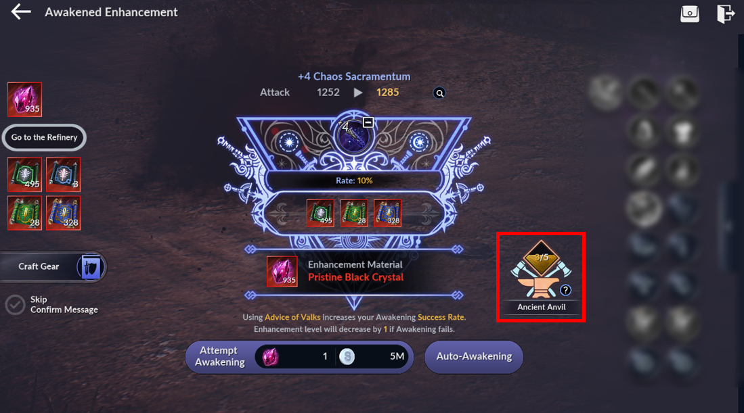Remove the Chaos Sacramentum with minus icon
Viewport: 744px width, 413px height.
[368, 122]
